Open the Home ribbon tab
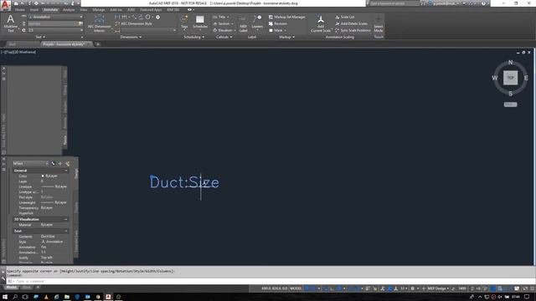536x301 pixels. (20, 10)
